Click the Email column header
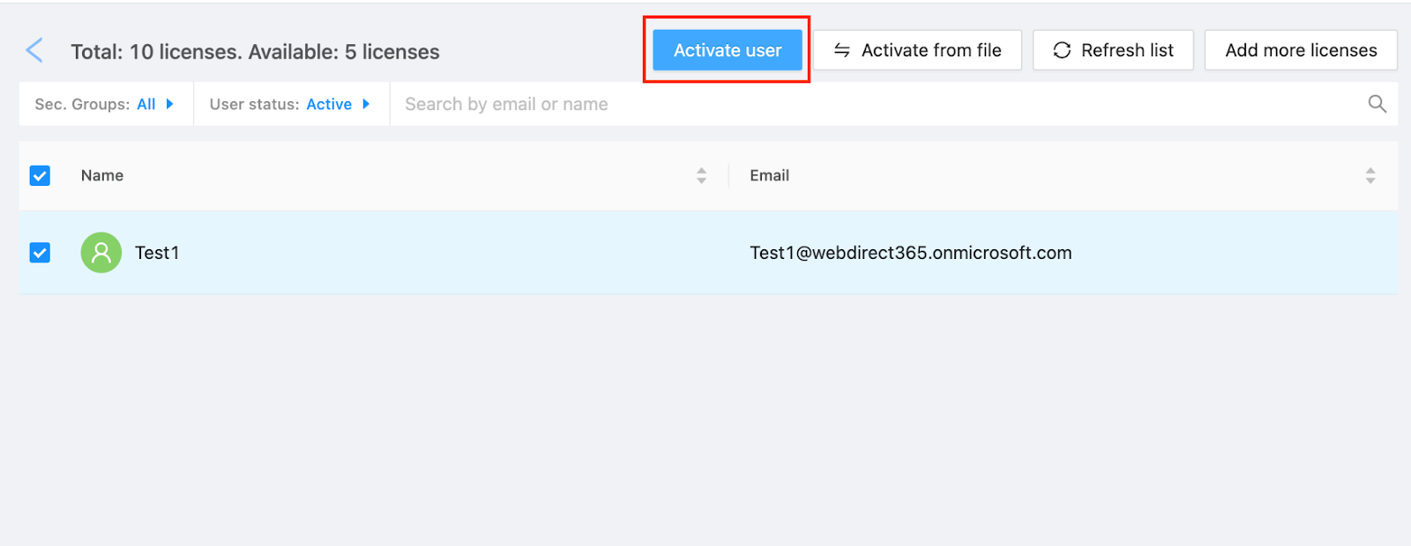Screen dimensions: 1411x546 [x=769, y=175]
